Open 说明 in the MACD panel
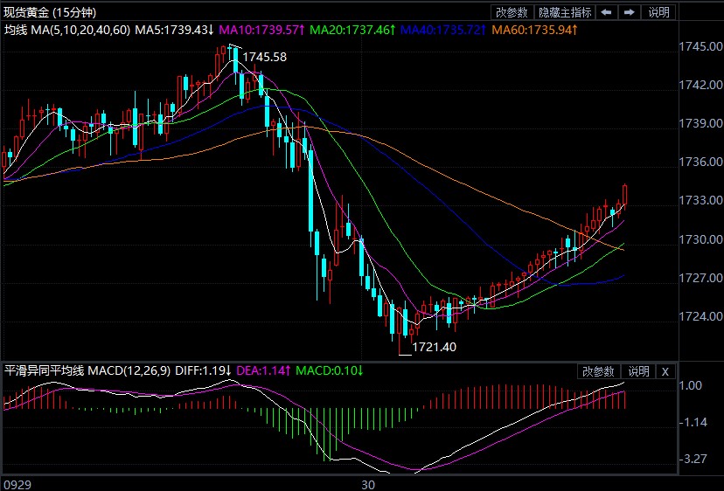 pos(637,372)
